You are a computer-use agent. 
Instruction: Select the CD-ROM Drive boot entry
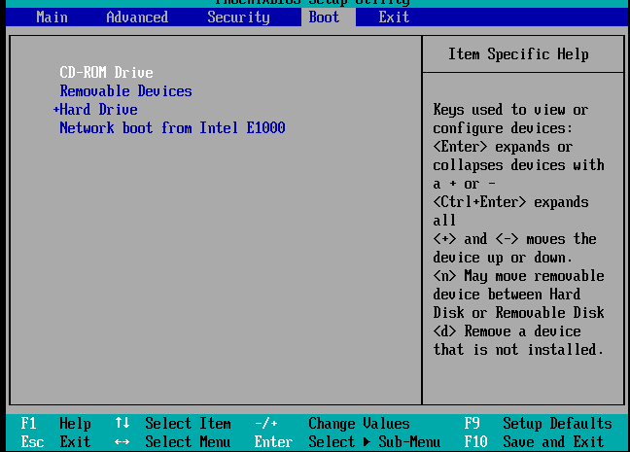click(x=107, y=73)
